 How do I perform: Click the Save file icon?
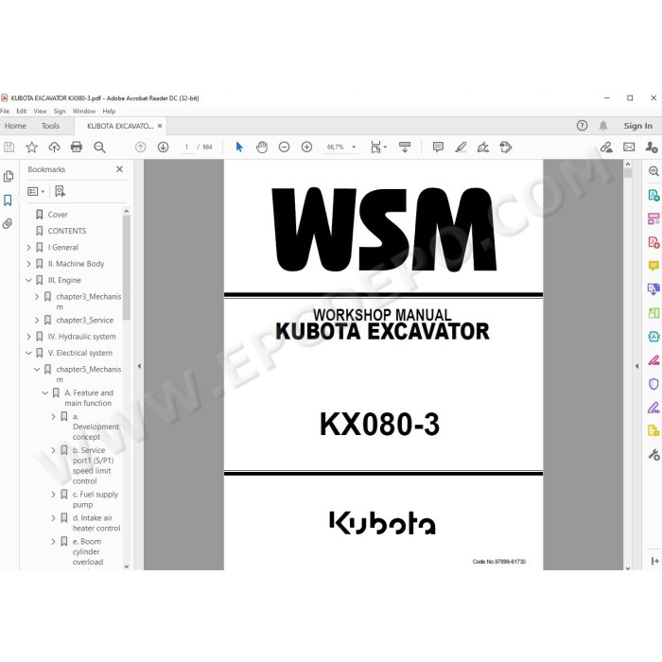coord(9,147)
